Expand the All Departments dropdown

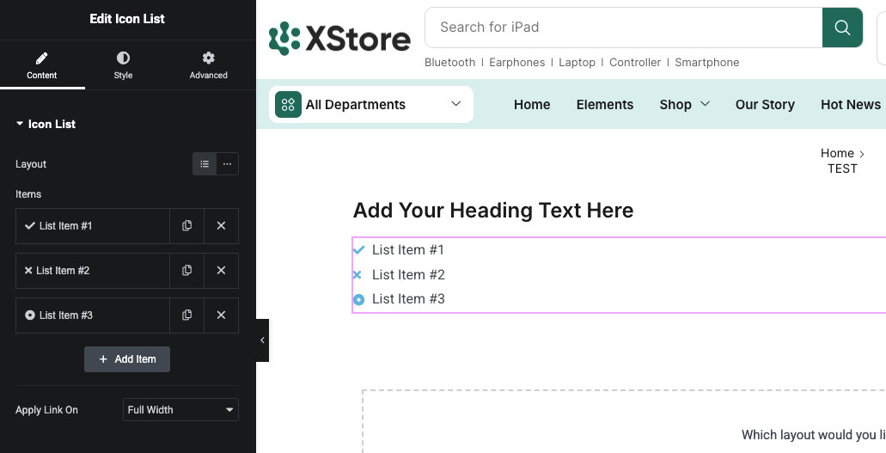371,105
